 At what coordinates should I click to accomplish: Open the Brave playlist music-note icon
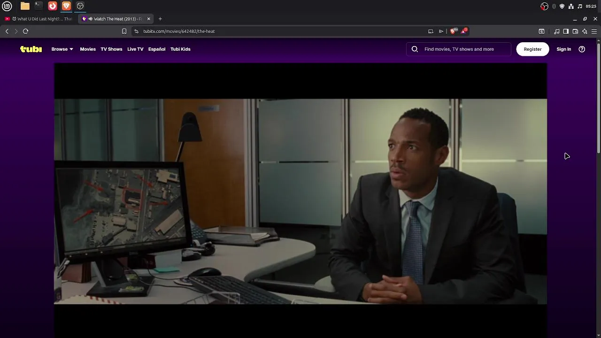tap(556, 31)
